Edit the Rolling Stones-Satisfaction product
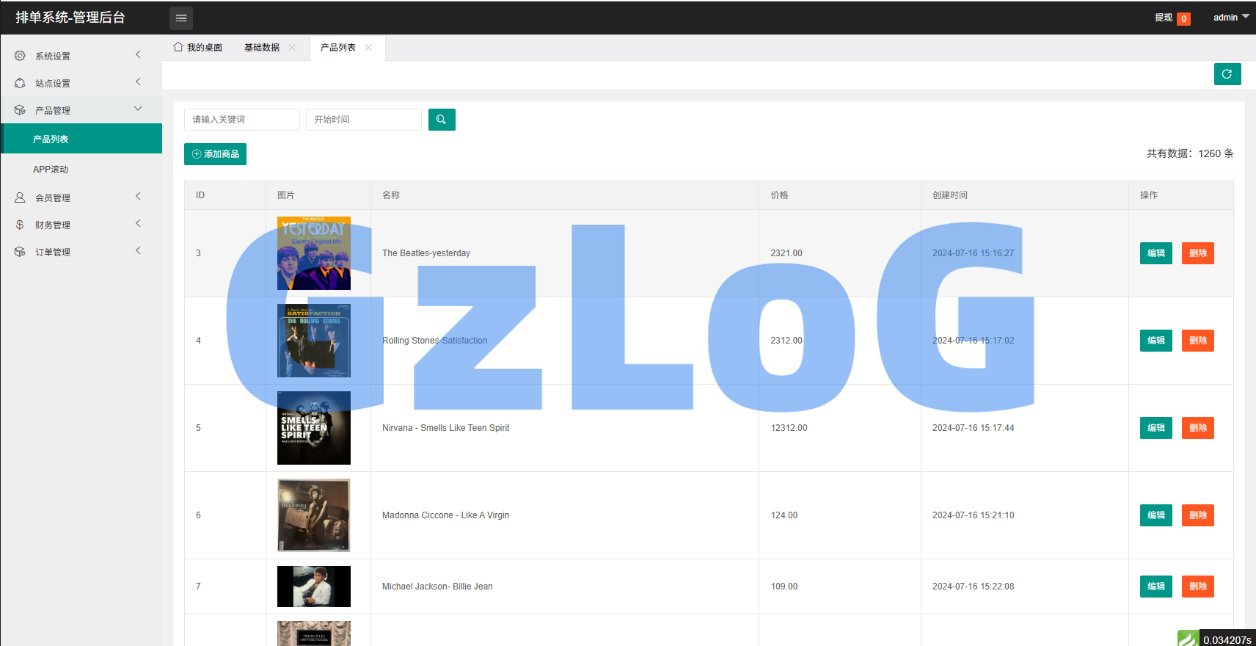The image size is (1256, 646). [1155, 341]
